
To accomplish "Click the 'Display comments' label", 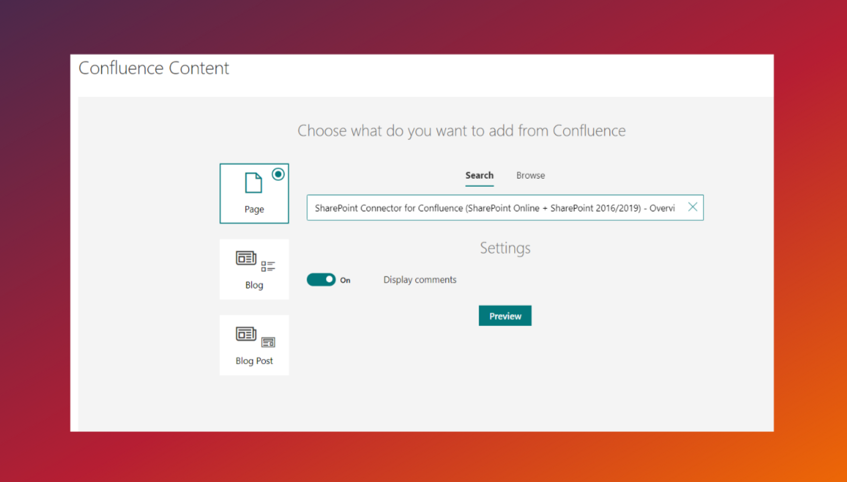I will (x=420, y=280).
